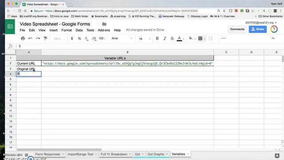284x160 pixels.
Task: Open the File menu
Action: pyautogui.click(x=23, y=30)
